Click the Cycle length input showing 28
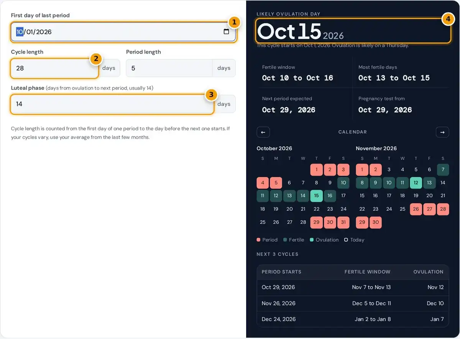Screen dimensions: 460x339 54,68
